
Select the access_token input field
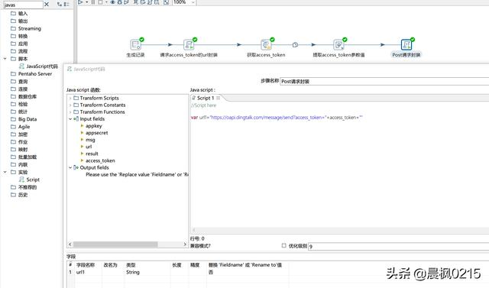pos(100,160)
